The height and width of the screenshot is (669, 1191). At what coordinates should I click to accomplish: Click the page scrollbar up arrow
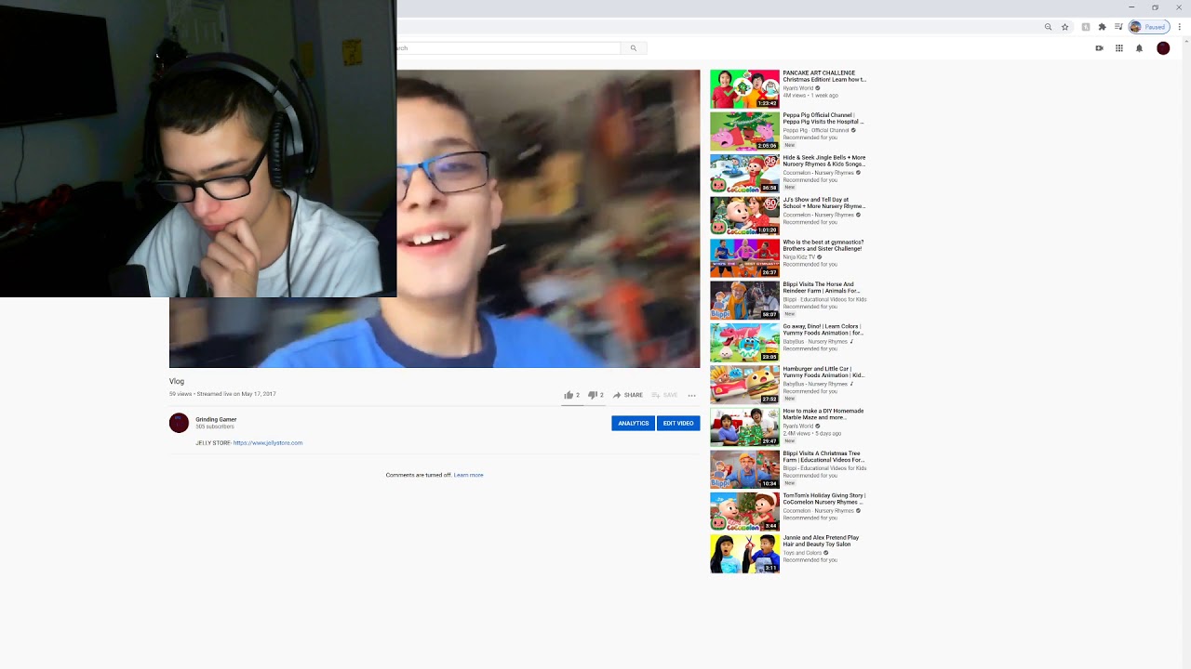coord(1186,41)
